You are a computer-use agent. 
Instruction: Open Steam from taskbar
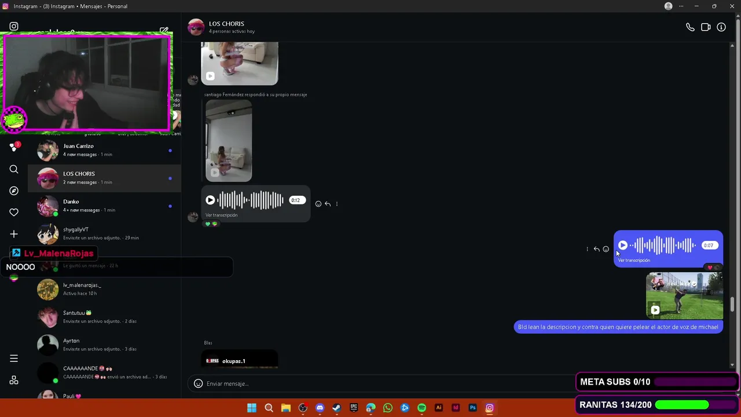pyautogui.click(x=336, y=408)
